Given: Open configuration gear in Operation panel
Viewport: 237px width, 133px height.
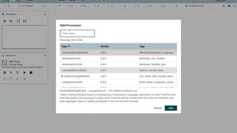Looking at the screenshot, I should pyautogui.click(x=5, y=73).
